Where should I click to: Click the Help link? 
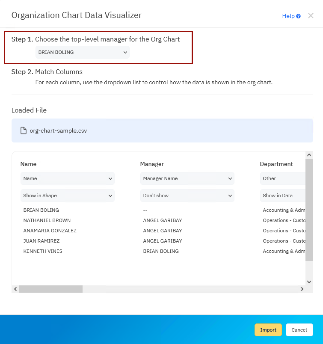click(287, 16)
